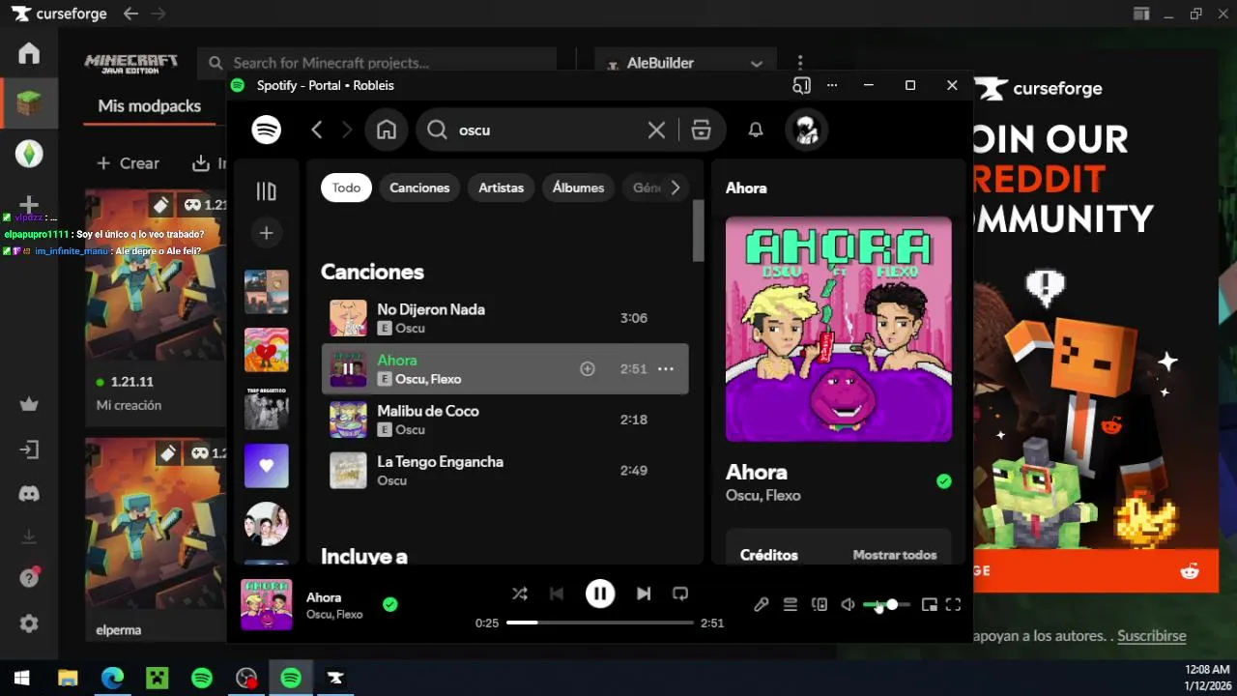Select the Sims game icon in CurseForge
This screenshot has width=1237, height=696.
point(29,153)
